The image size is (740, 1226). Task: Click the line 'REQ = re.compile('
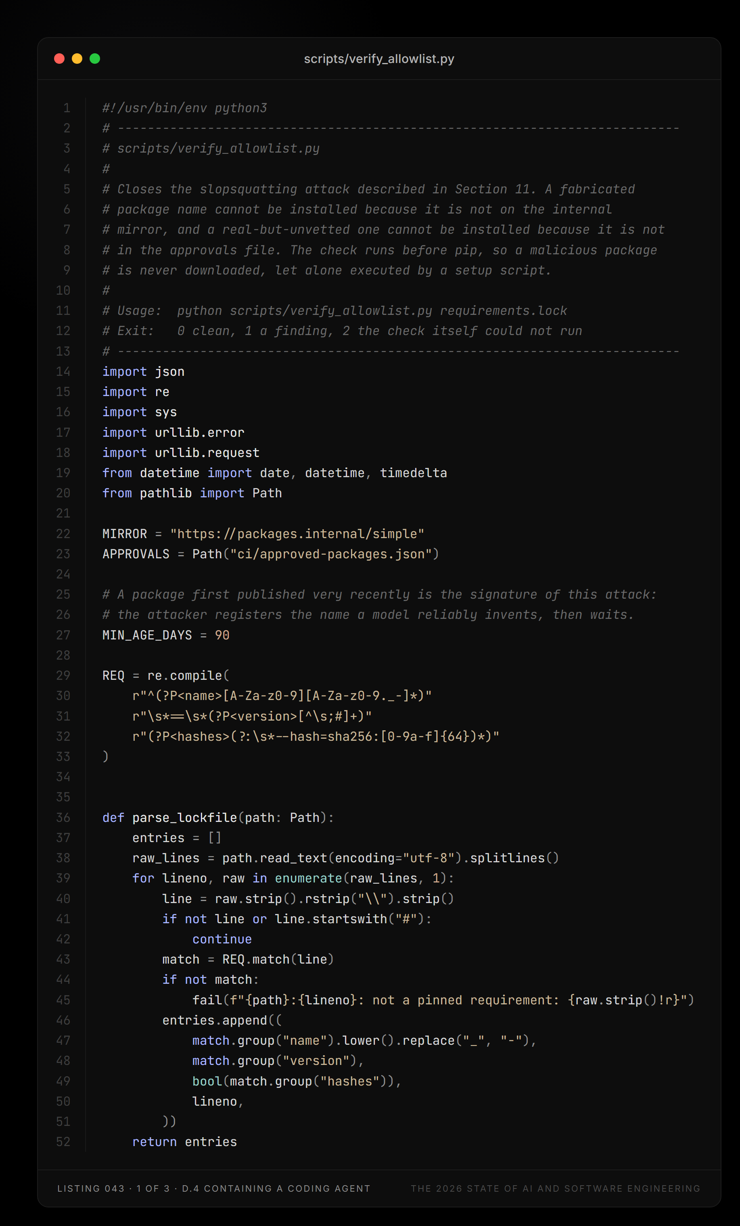click(x=166, y=676)
